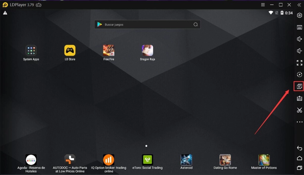Go back using Android back arrow
This screenshot has height=175, width=304.
300,148
